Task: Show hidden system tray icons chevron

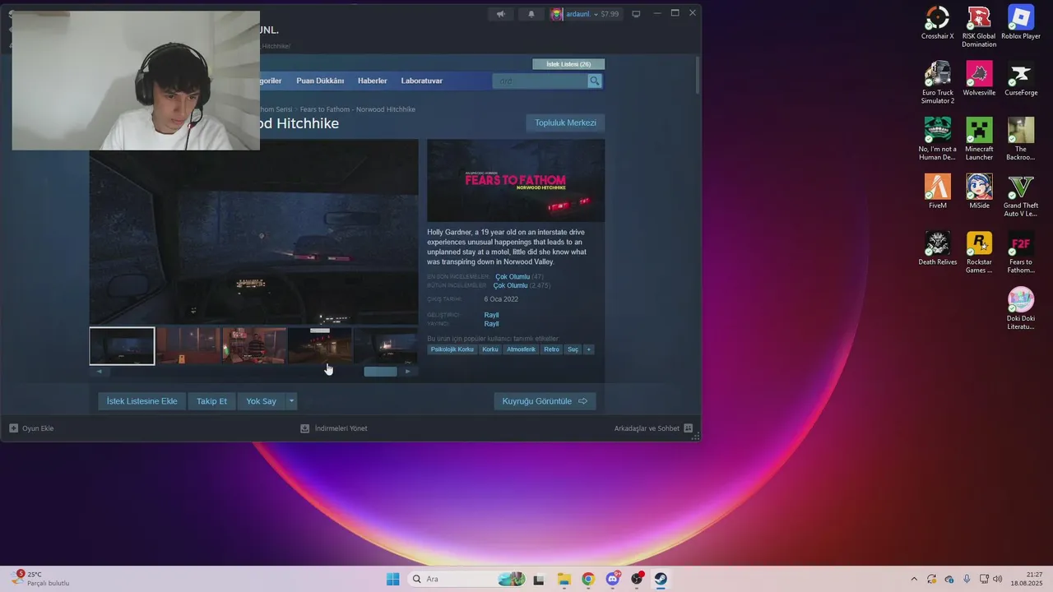Action: [x=913, y=579]
